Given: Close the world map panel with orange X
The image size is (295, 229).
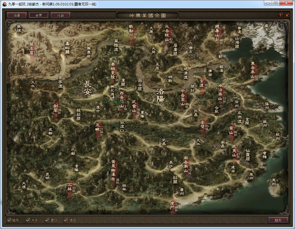Looking at the screenshot, I should click(x=287, y=15).
